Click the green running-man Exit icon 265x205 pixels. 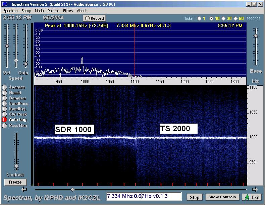(247, 197)
